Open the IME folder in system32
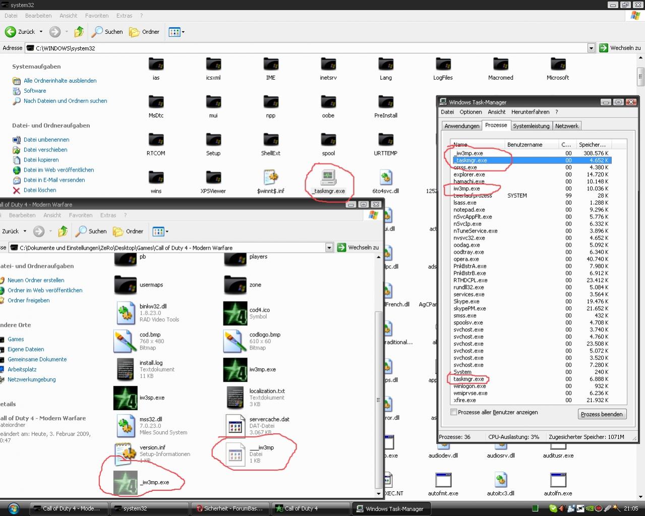 click(x=271, y=65)
